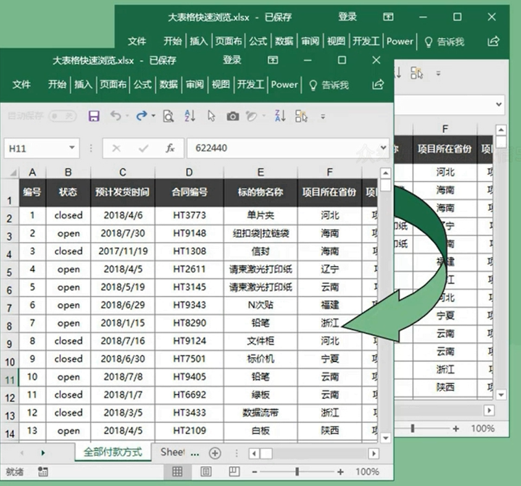Select the 全部付款方式 sheet tab
Image resolution: width=521 pixels, height=486 pixels.
coord(112,452)
